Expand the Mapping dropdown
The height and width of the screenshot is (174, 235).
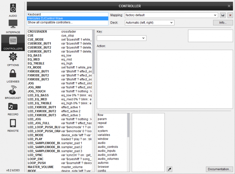pos(215,15)
